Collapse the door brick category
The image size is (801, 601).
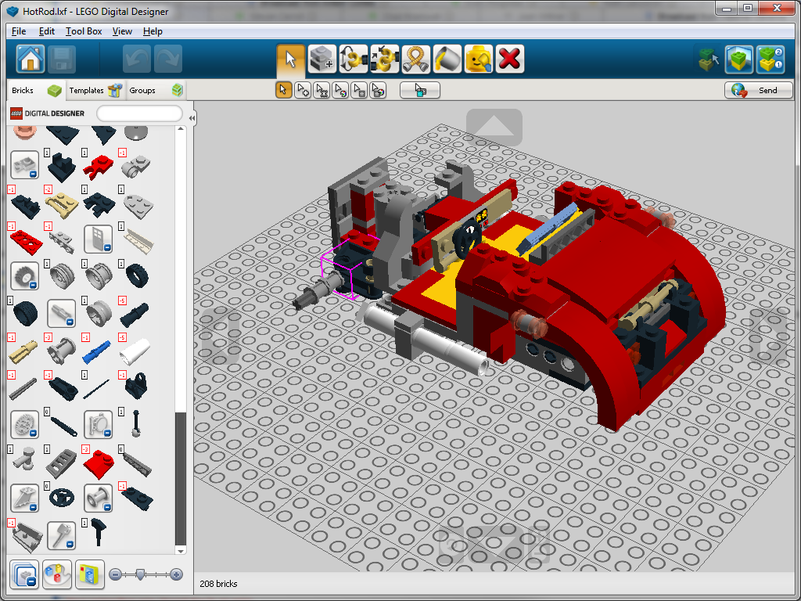point(98,239)
